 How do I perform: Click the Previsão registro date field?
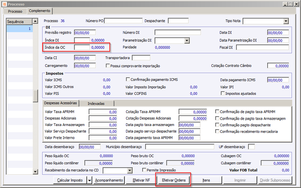pos(85,33)
